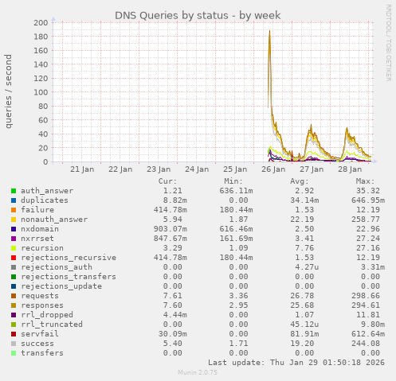This screenshot has width=396, height=381.
Task: Select the rejections_update legend label
Action: pos(61,286)
